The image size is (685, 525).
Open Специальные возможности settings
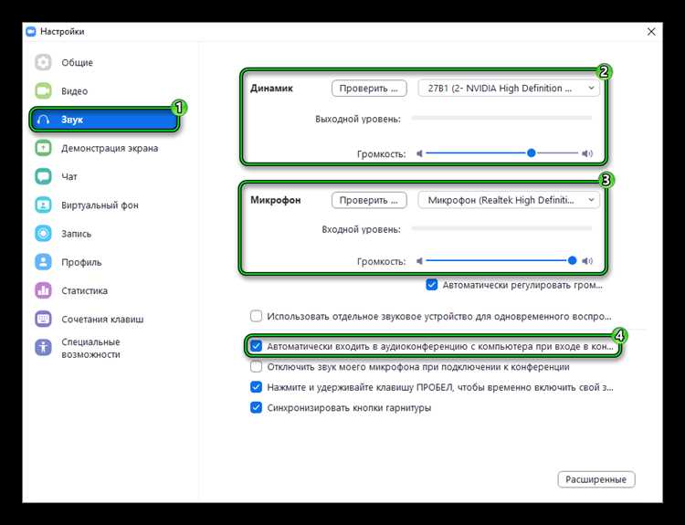click(x=90, y=348)
